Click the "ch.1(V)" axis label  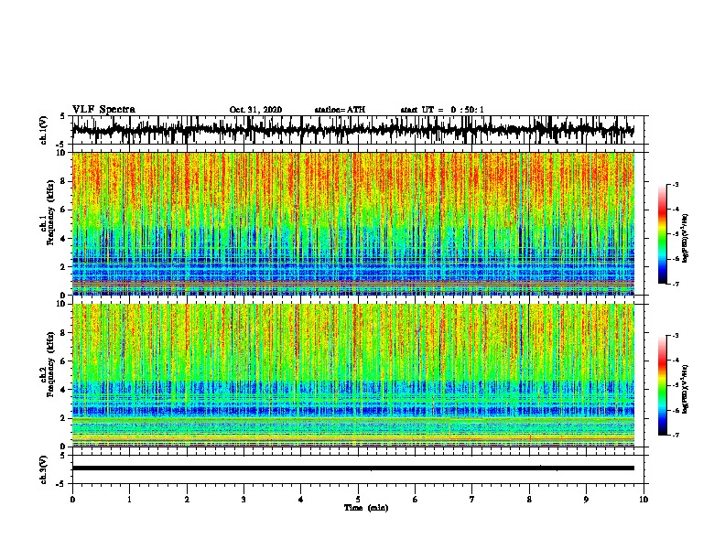pos(44,130)
